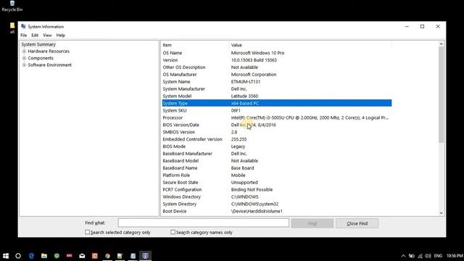Click System Information taskbar button
Viewport: 464px width, 261px height.
[x=145, y=256]
